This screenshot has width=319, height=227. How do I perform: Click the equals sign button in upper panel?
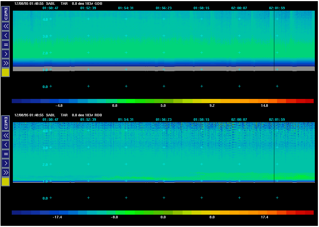tap(6, 45)
